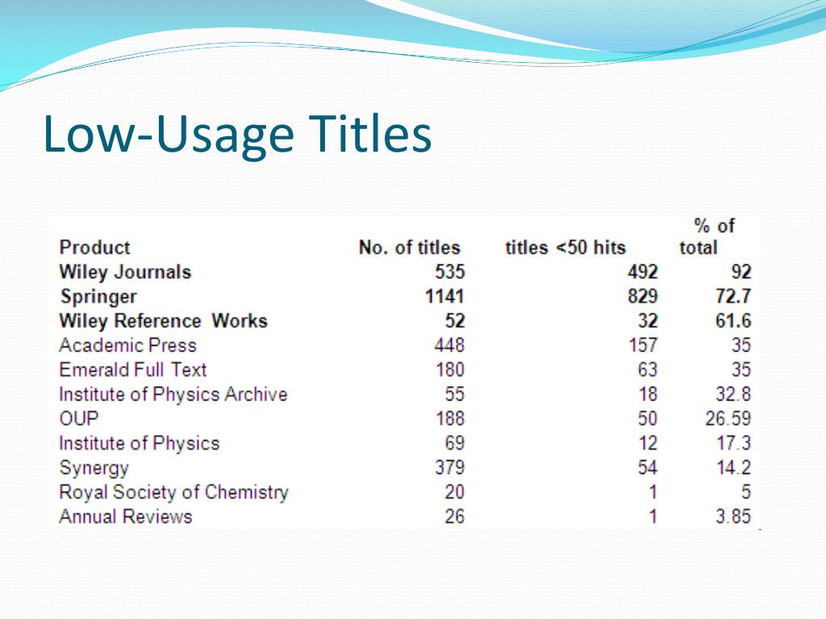This screenshot has width=826, height=619.
Task: Click the value 157 for Academic Press
Action: click(643, 345)
